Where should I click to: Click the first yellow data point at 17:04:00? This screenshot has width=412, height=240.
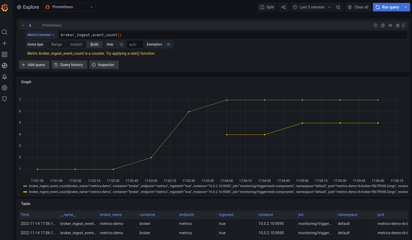pyautogui.click(x=227, y=135)
